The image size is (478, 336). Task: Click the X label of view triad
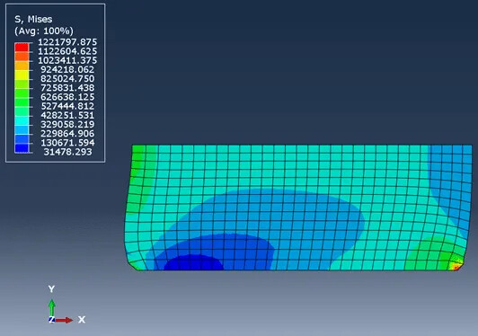point(82,320)
